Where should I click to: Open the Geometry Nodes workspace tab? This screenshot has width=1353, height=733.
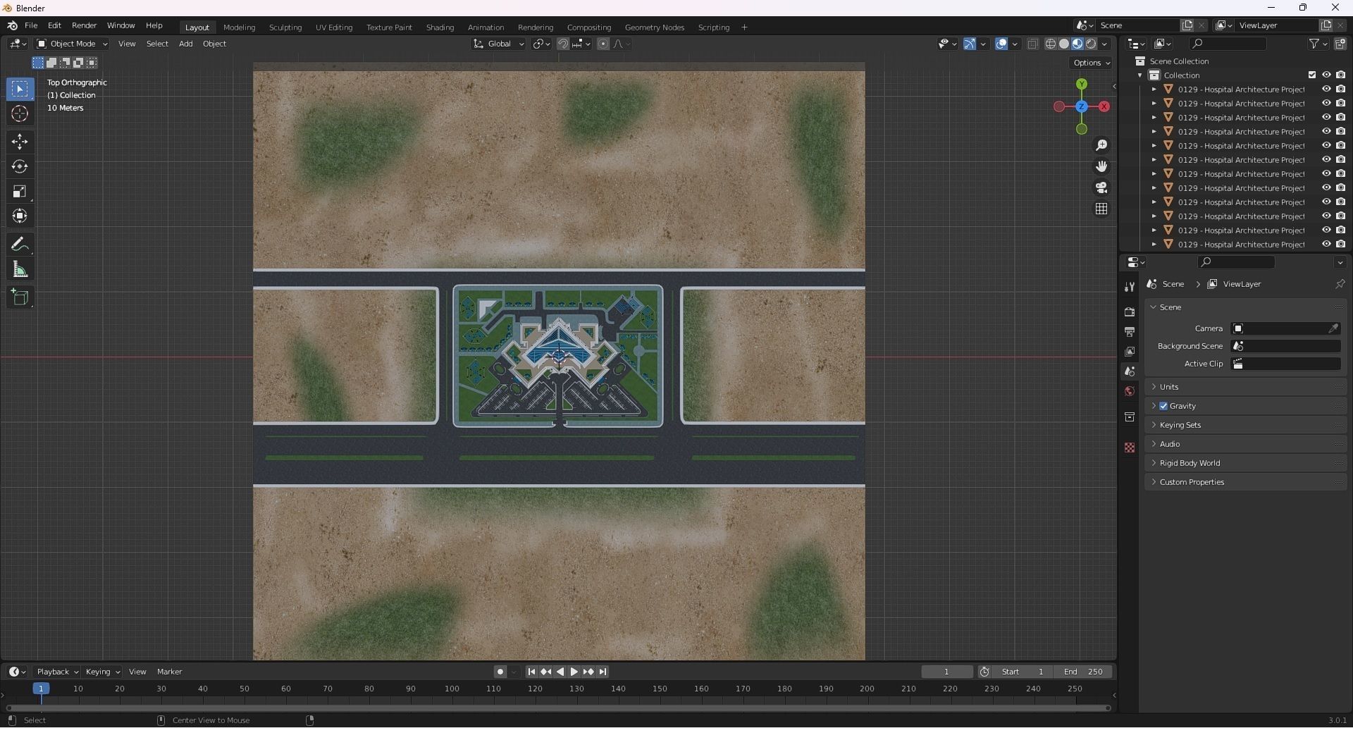(x=655, y=27)
